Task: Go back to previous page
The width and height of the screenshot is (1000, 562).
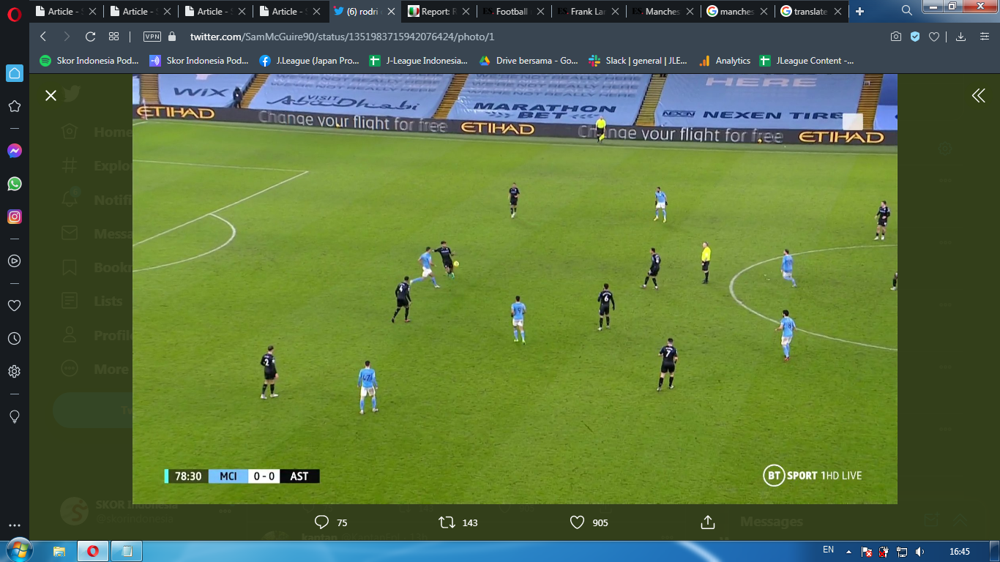Action: [x=43, y=37]
